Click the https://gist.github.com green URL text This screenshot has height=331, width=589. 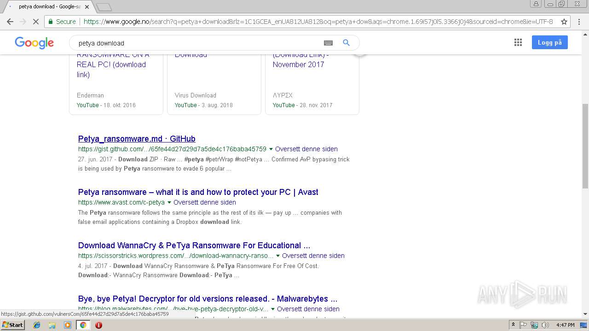172,149
